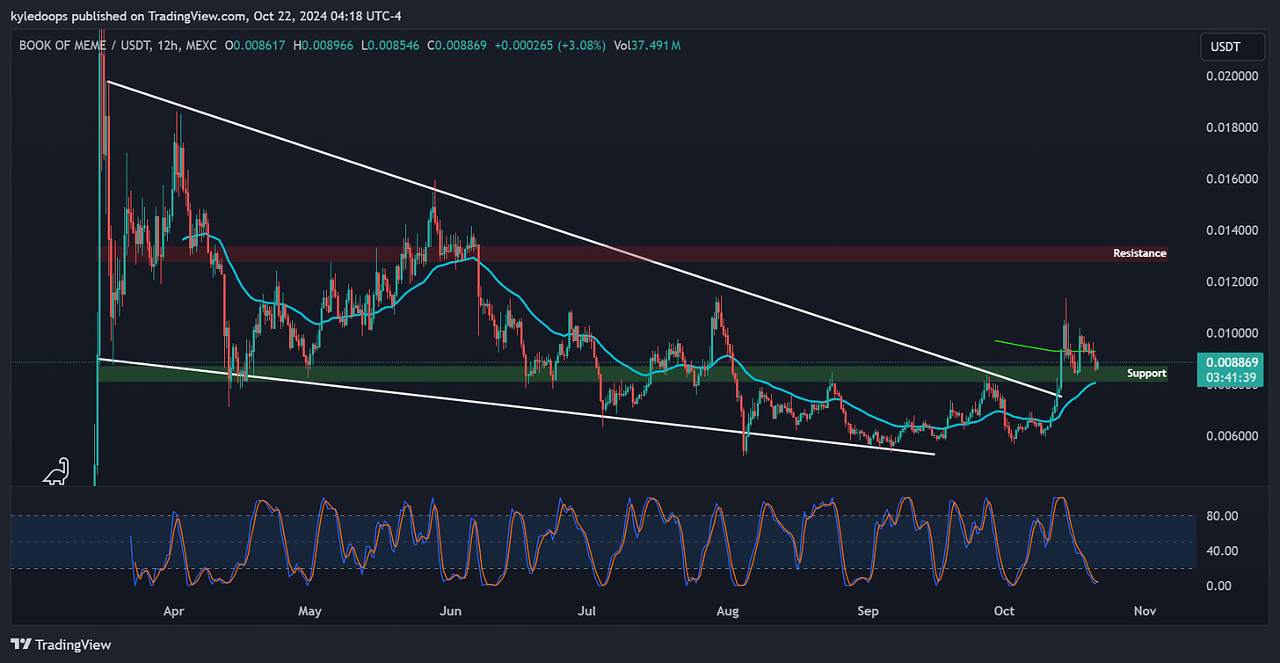The height and width of the screenshot is (663, 1280).
Task: Click the dinosaur icon on the chart
Action: (x=56, y=471)
